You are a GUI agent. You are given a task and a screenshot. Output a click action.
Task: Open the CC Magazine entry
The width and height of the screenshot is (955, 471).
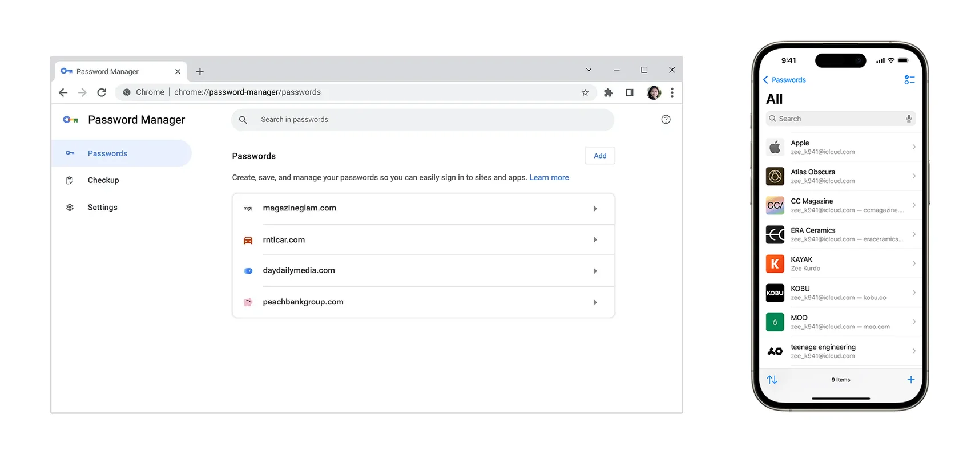tap(841, 205)
